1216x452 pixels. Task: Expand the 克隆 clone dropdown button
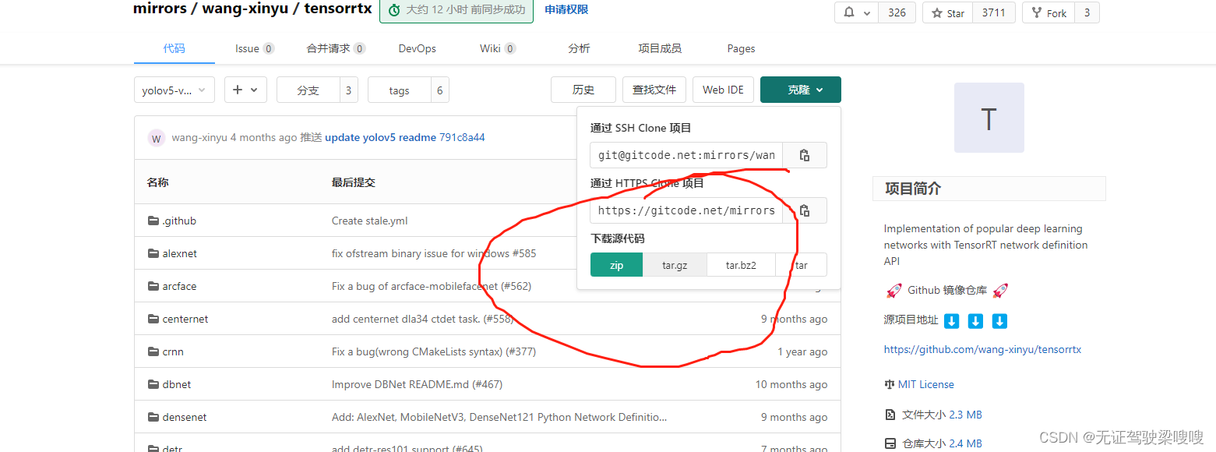[x=801, y=90]
